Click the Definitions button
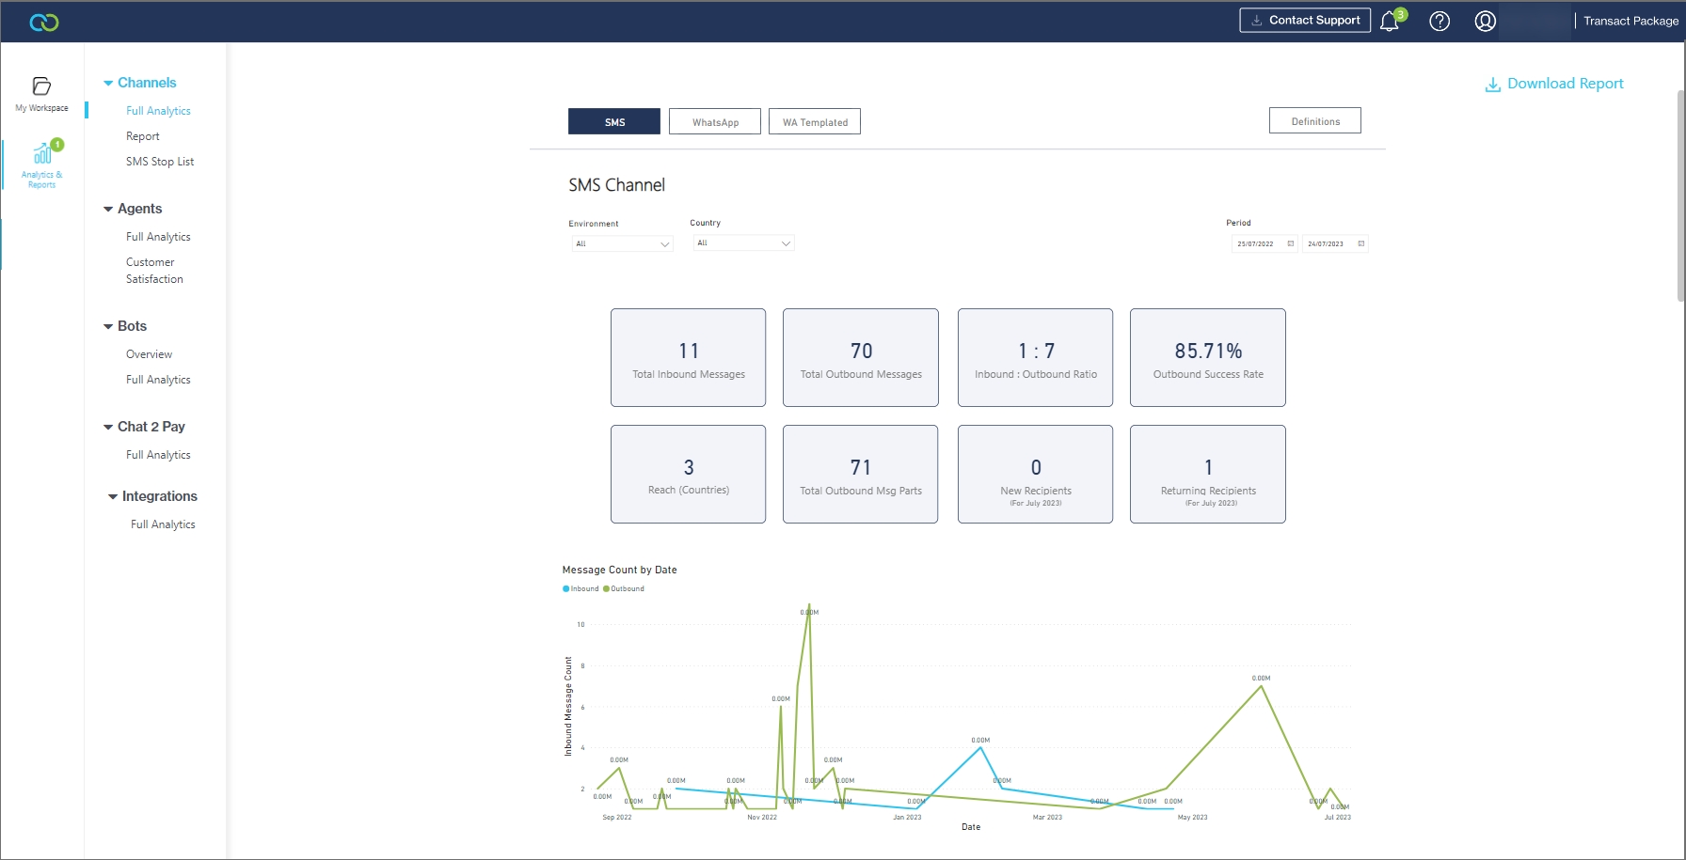1686x860 pixels. [1314, 121]
